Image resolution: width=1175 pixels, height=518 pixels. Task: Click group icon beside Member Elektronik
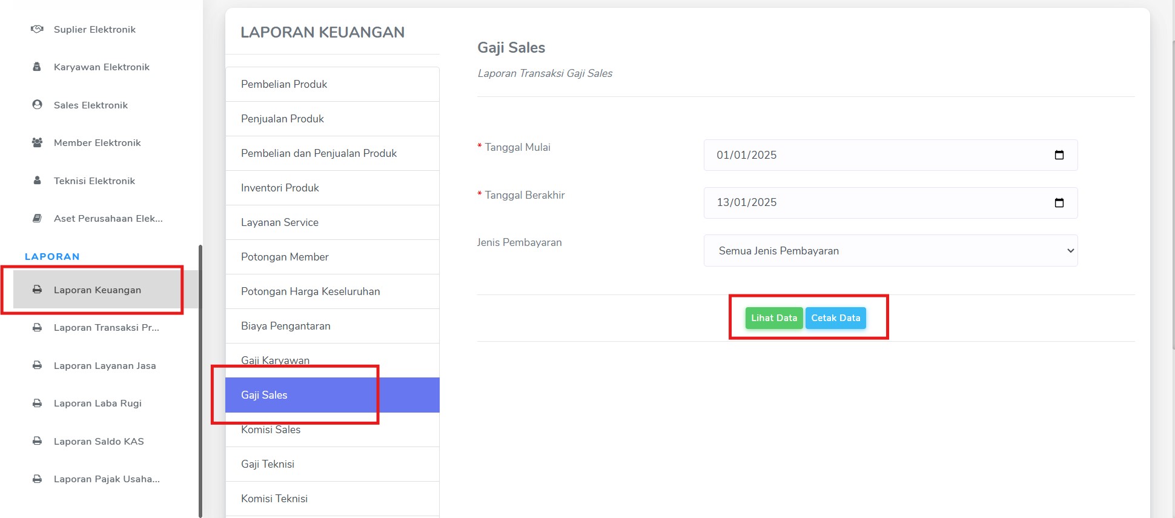[x=37, y=142]
